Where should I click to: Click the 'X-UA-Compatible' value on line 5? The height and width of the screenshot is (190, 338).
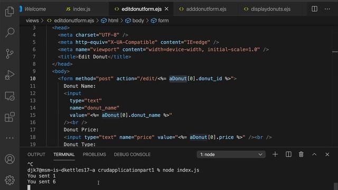[x=133, y=42]
